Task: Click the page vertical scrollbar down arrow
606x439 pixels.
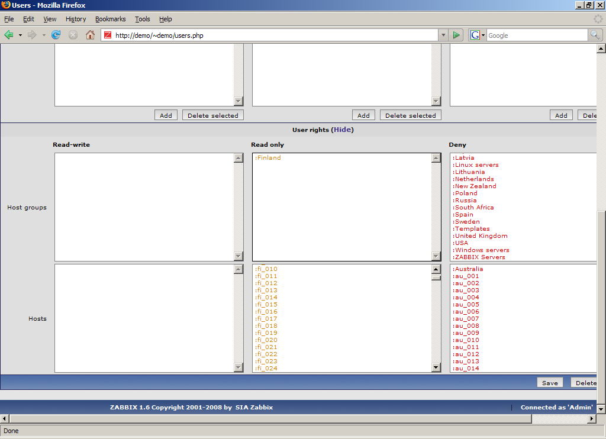Action: pyautogui.click(x=601, y=409)
